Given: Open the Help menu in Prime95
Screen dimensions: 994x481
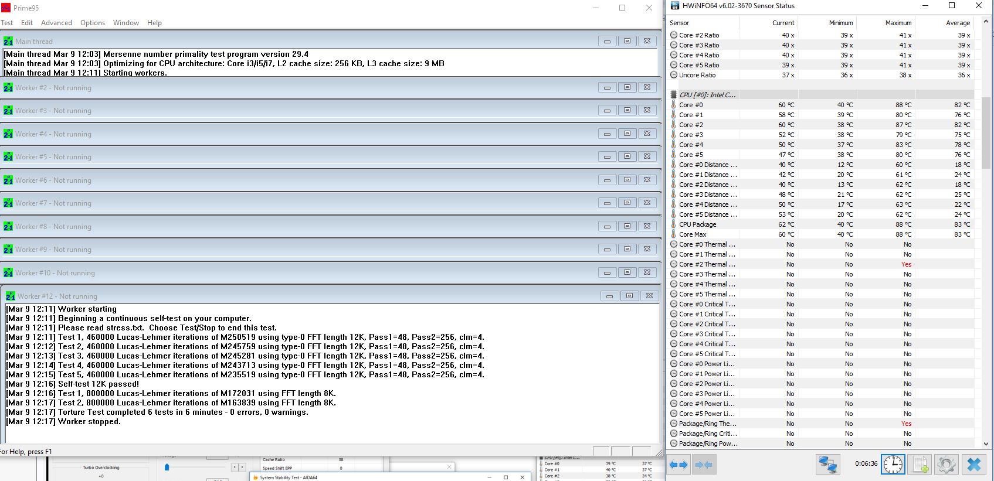Looking at the screenshot, I should tap(154, 23).
